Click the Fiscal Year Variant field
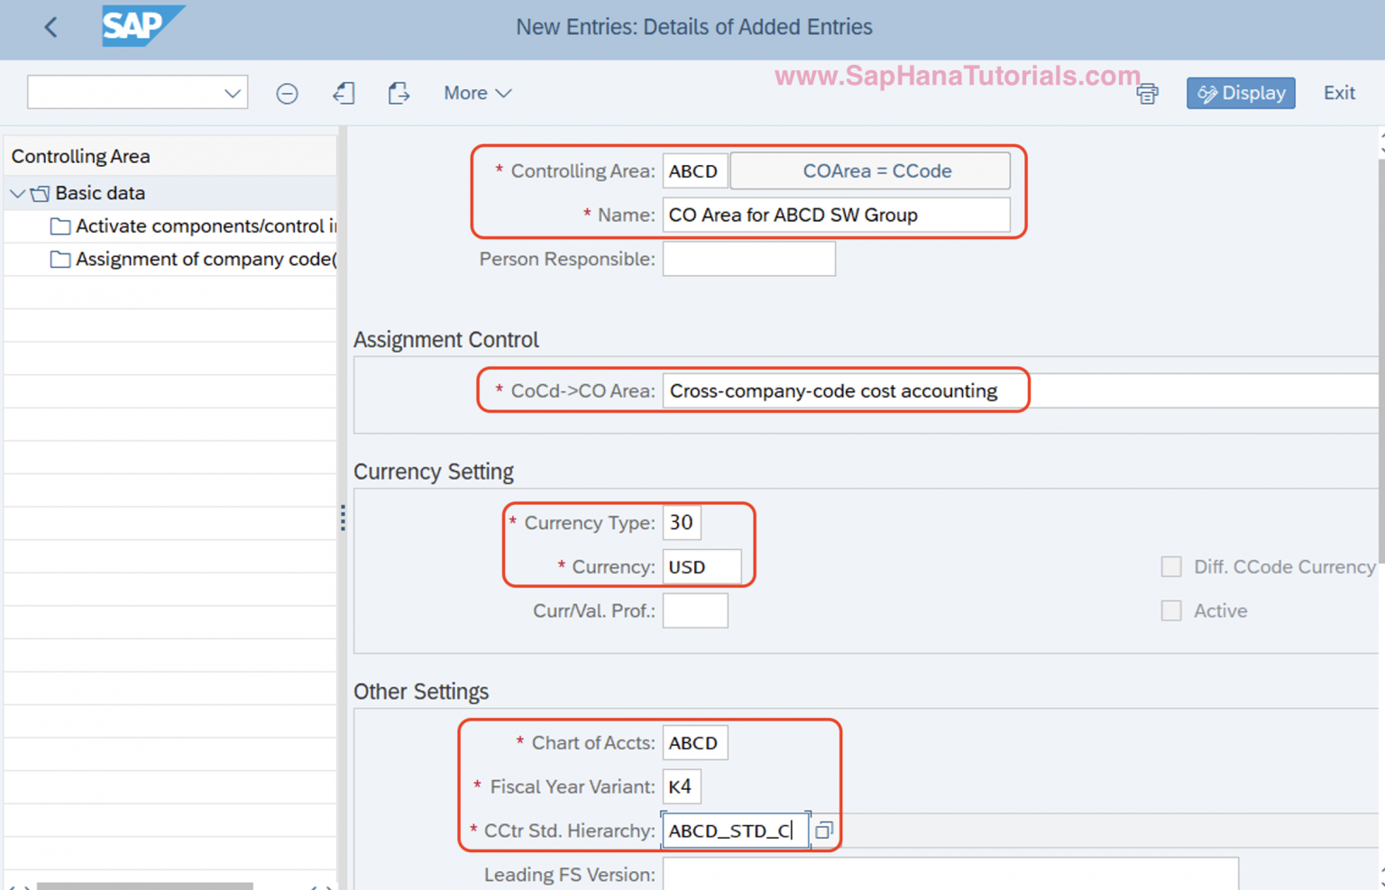The image size is (1385, 890). (x=682, y=786)
